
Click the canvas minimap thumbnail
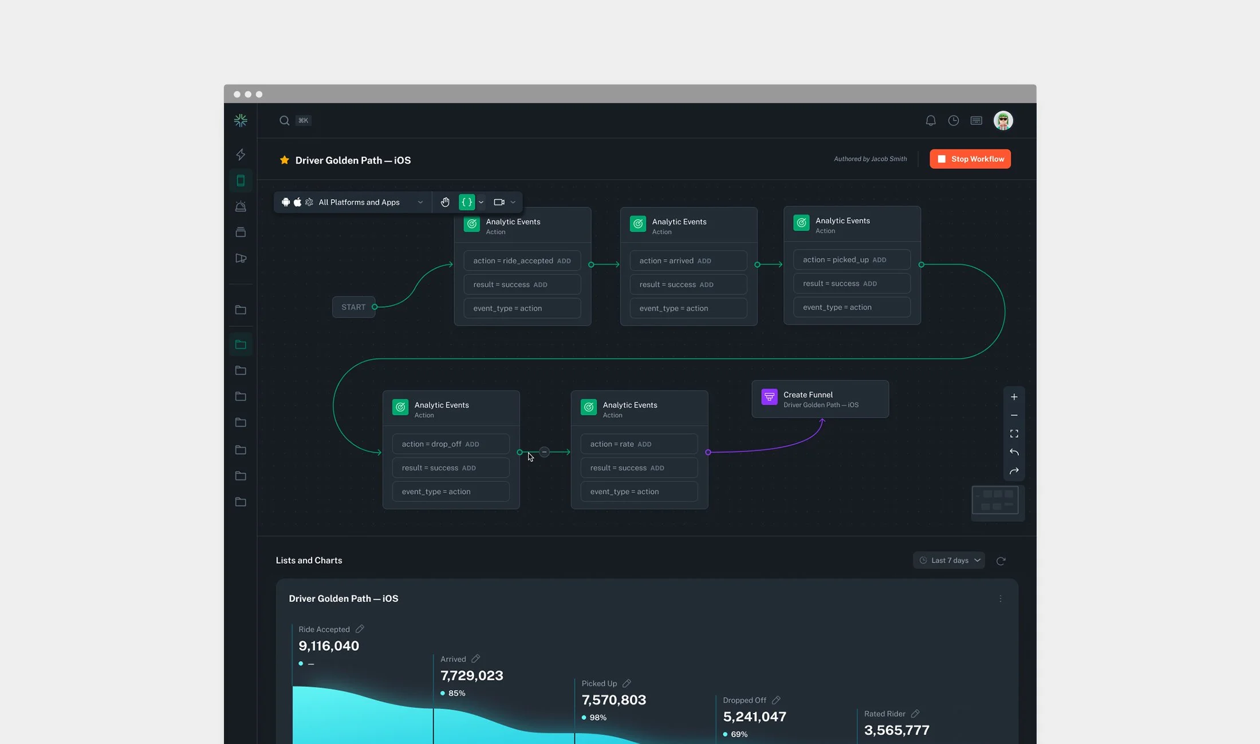point(995,501)
